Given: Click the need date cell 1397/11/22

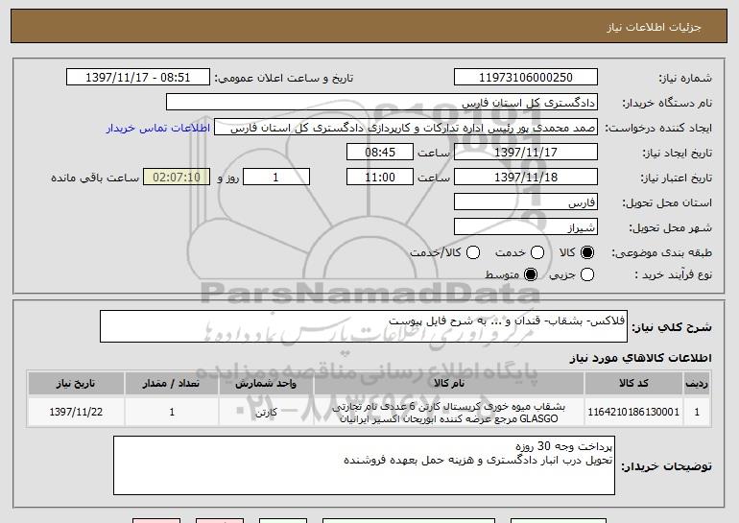Looking at the screenshot, I should pyautogui.click(x=76, y=412).
